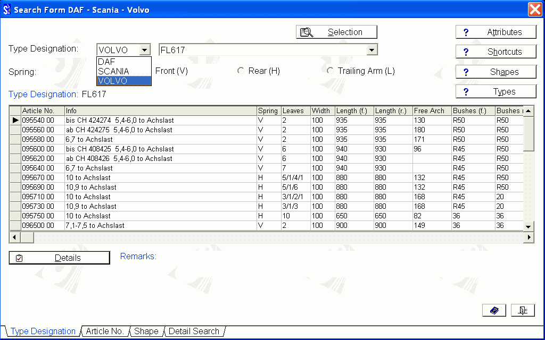The height and width of the screenshot is (340, 545).
Task: Select article number 095620 00 cell
Action: pyautogui.click(x=43, y=158)
